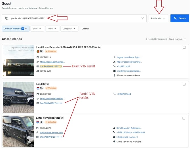Open the Jaguar Land Rover Dejo... seller link
Image resolution: width=190 pixels, height=149 pixels.
[x=129, y=57]
